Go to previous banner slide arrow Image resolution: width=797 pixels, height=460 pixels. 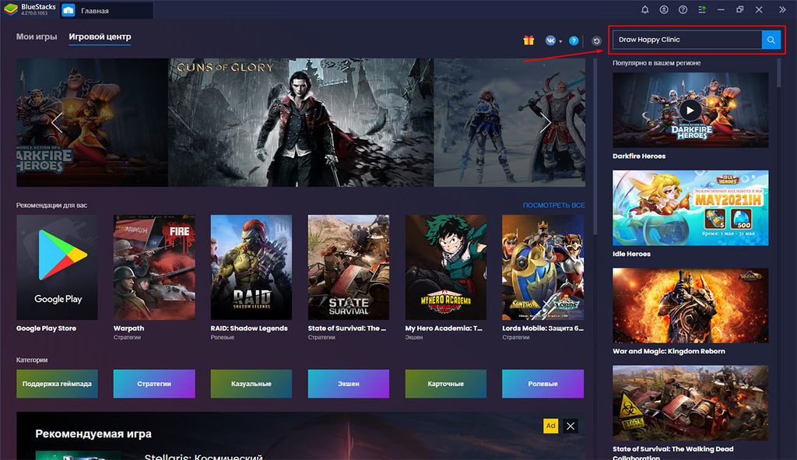pos(56,122)
